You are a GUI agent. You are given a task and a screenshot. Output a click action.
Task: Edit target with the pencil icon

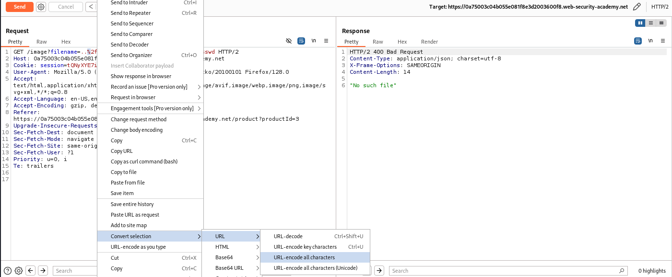(637, 7)
